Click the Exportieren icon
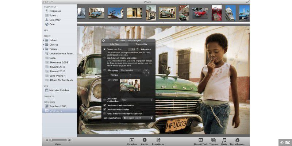The image size is (292, 146). (x=158, y=140)
